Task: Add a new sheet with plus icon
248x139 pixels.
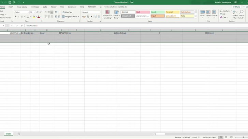Action: pyautogui.click(x=19, y=134)
